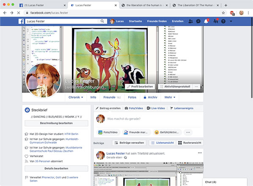Screen dimensions: 253x186
Task: Open a new browser tab
Action: click(226, 5)
